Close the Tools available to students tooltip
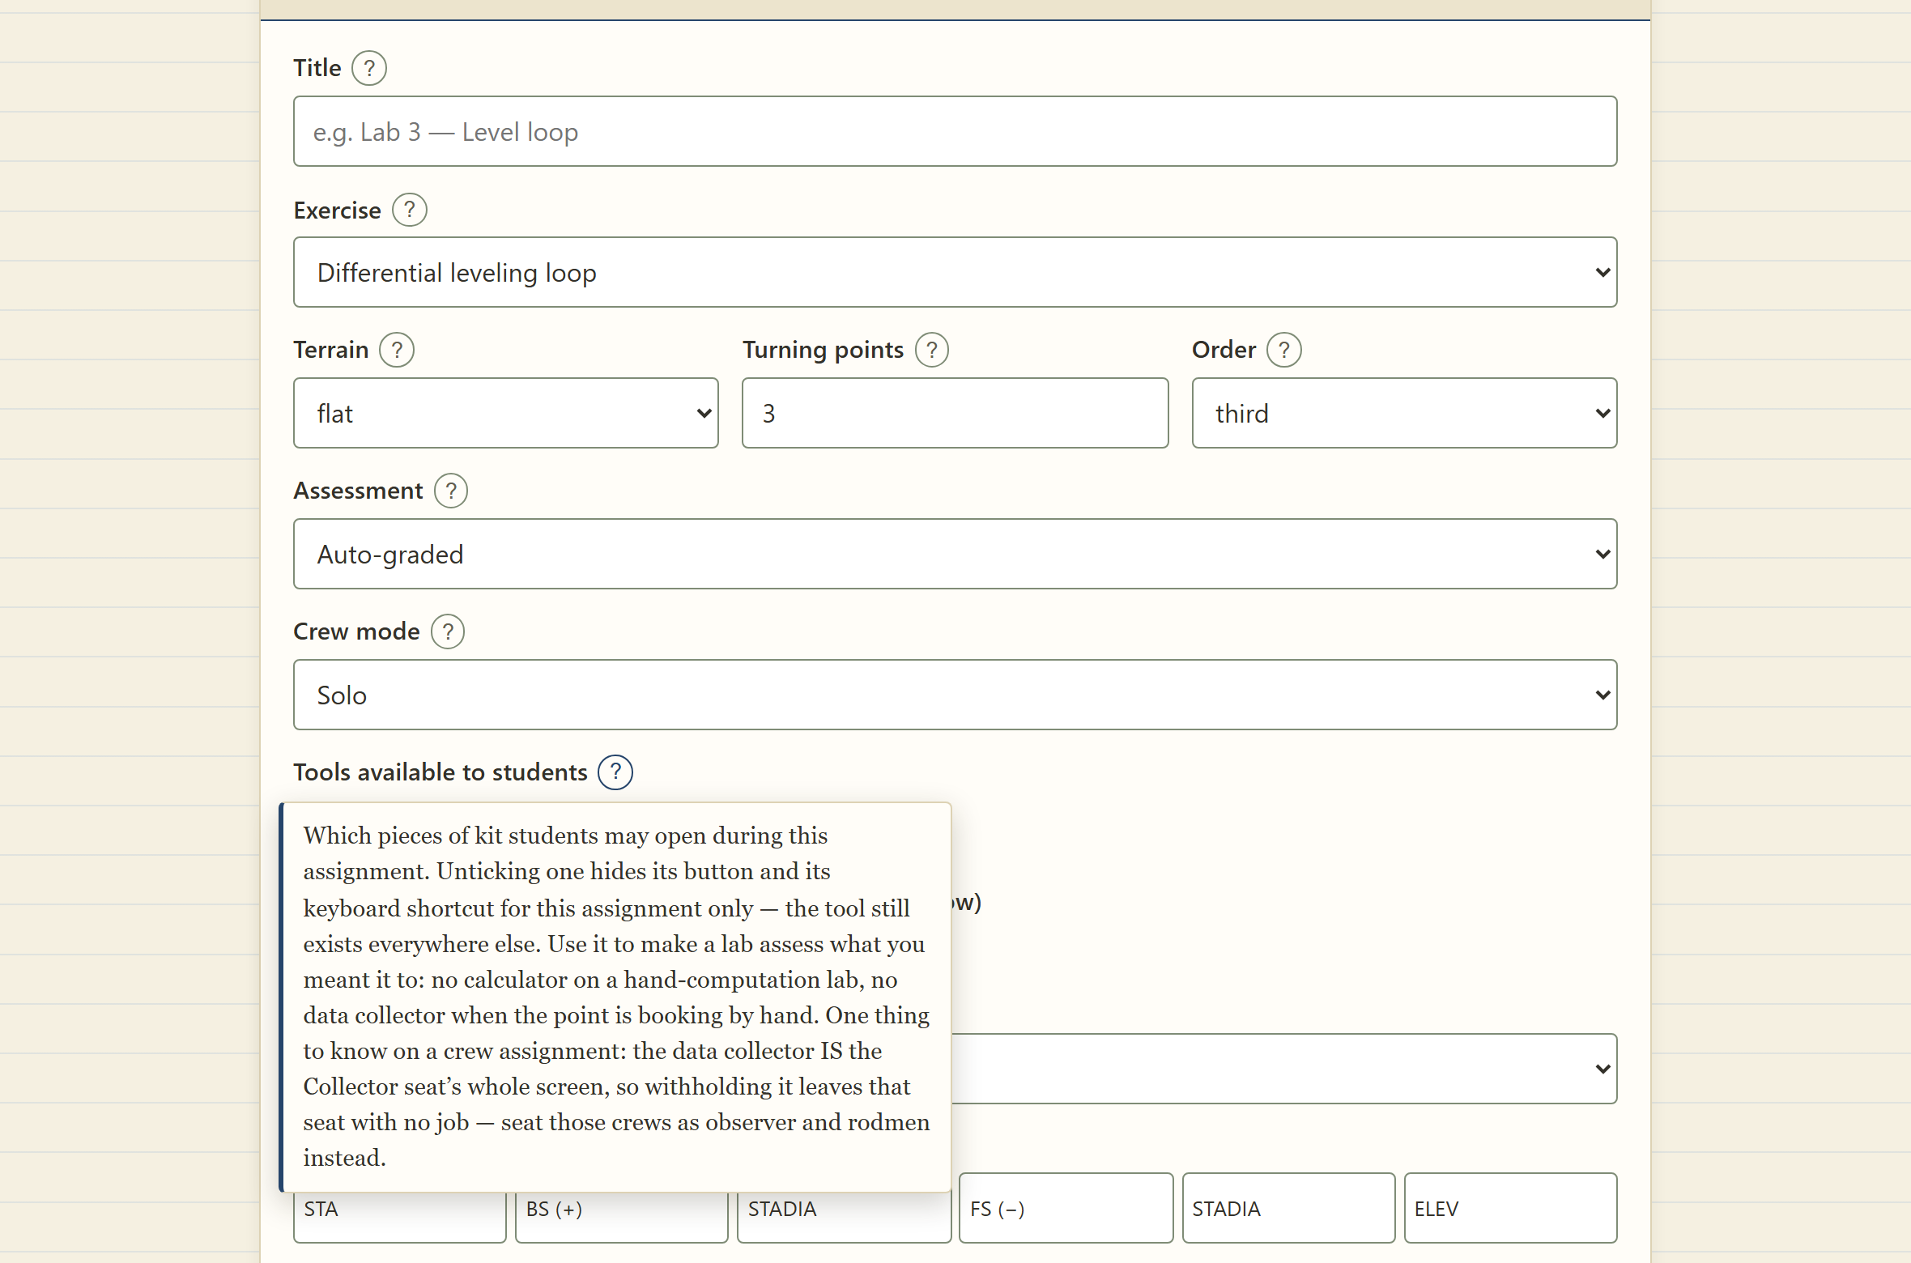The height and width of the screenshot is (1263, 1911). pyautogui.click(x=615, y=772)
